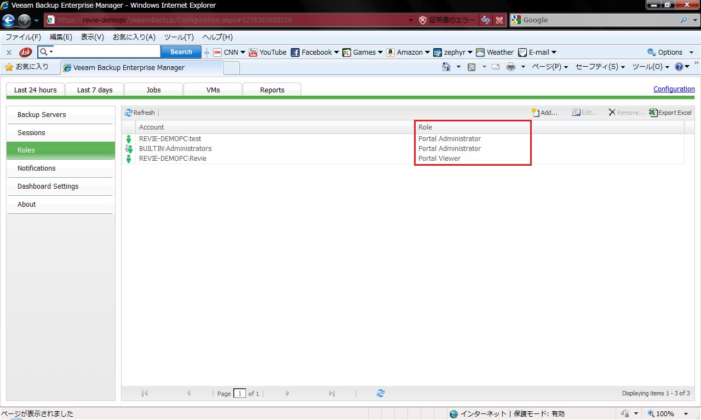Click the user icon beside REVIE-DEMOPC\Revie
The image size is (701, 420).
(x=129, y=159)
